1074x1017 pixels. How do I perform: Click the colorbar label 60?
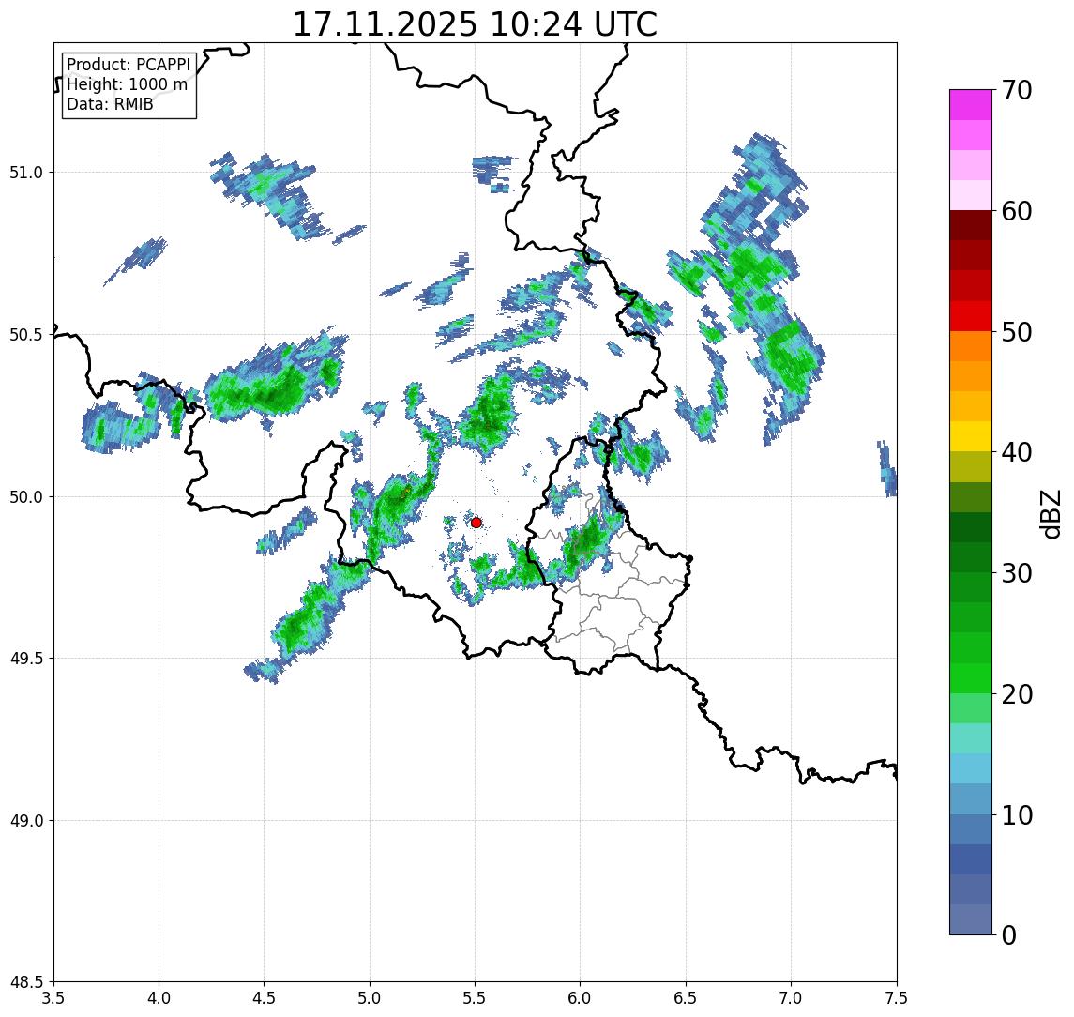click(1016, 212)
